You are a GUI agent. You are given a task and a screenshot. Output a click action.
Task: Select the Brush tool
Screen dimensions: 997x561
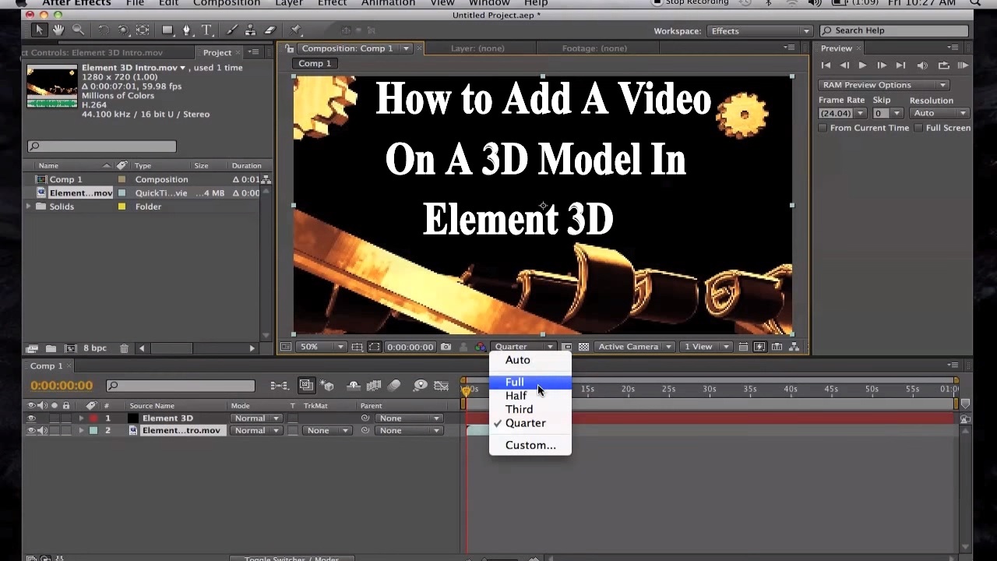coord(232,30)
